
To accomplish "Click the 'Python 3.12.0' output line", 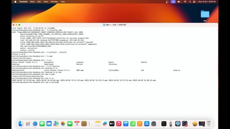I will (x=19, y=54).
